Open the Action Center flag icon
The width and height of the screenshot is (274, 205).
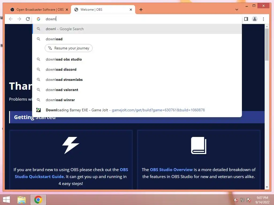[249, 200]
